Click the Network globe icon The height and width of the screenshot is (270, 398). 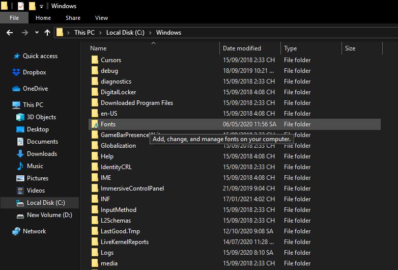(x=16, y=231)
